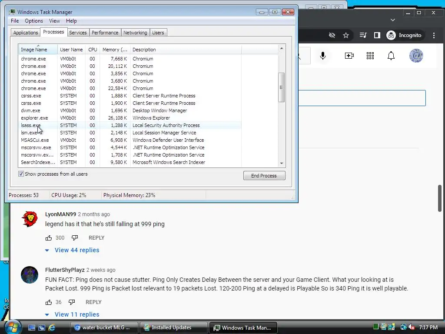Open the FlutterShyPlayz channel name link
445x334 pixels.
tap(65, 270)
